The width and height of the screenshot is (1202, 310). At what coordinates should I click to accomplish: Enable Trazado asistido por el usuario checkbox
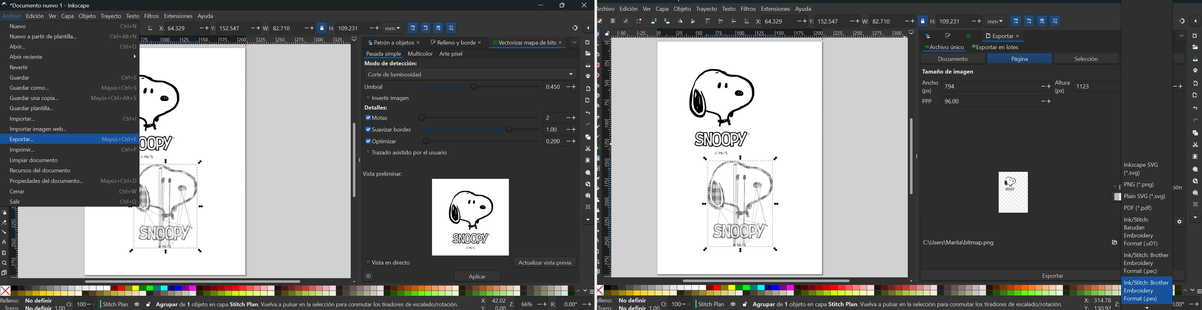pos(368,153)
